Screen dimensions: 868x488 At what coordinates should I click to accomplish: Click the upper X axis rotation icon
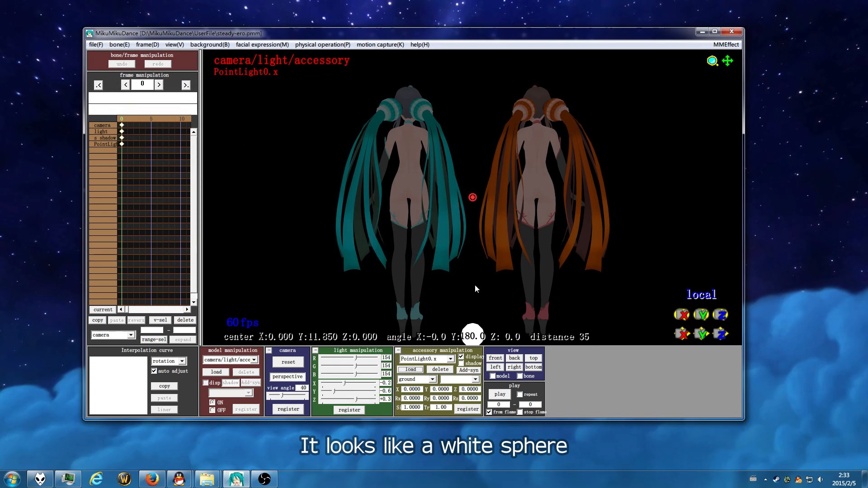point(682,314)
